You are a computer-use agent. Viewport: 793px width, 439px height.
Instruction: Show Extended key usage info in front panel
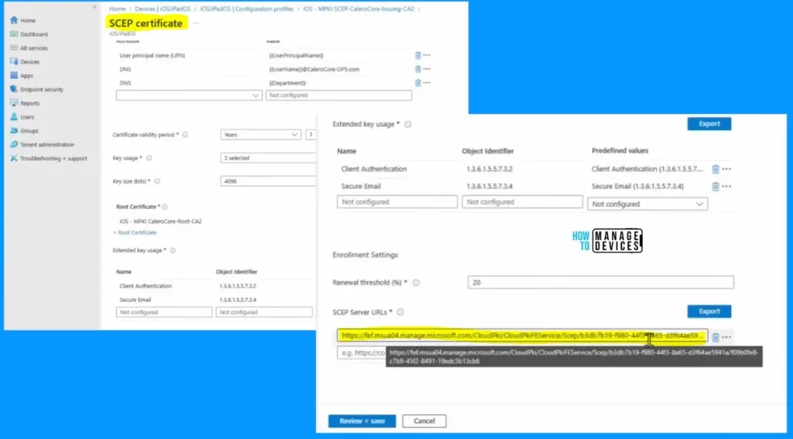pyautogui.click(x=407, y=125)
